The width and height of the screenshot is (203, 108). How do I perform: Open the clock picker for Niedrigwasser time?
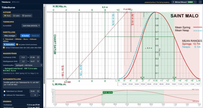coord(38,61)
